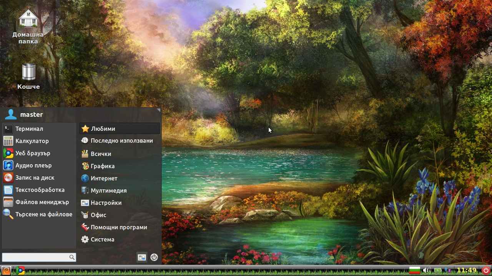Viewport: 492px width, 276px height.
Task: Open network traffic arrows indicator
Action: (x=448, y=270)
